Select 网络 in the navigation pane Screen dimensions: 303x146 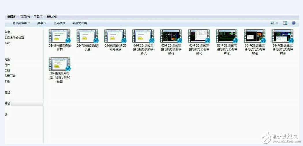tap(6, 114)
